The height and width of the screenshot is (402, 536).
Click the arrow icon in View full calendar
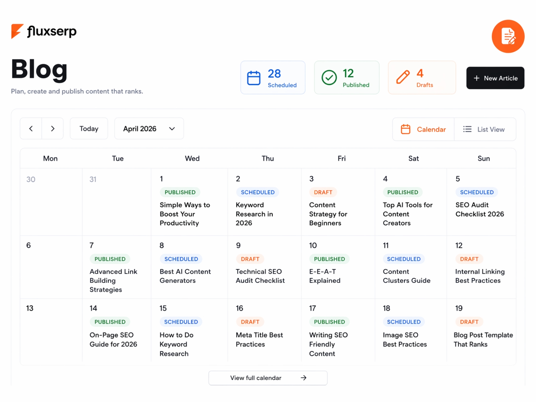coord(304,378)
